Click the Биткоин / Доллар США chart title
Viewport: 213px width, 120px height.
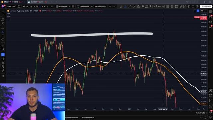tap(19, 11)
